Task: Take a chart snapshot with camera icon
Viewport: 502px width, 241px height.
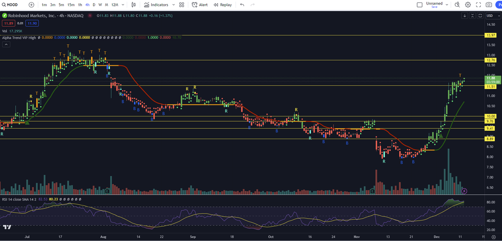Action: tap(489, 5)
